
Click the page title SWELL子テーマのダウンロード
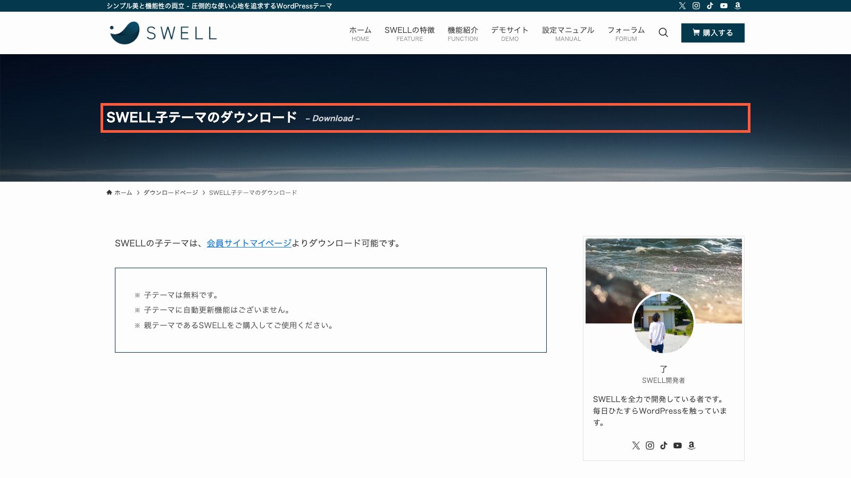coord(202,117)
